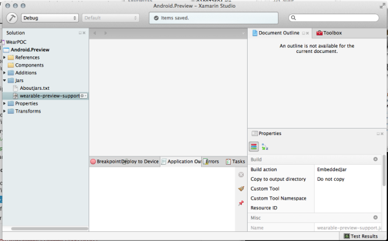Open the document tab list dropdown

click(243, 33)
